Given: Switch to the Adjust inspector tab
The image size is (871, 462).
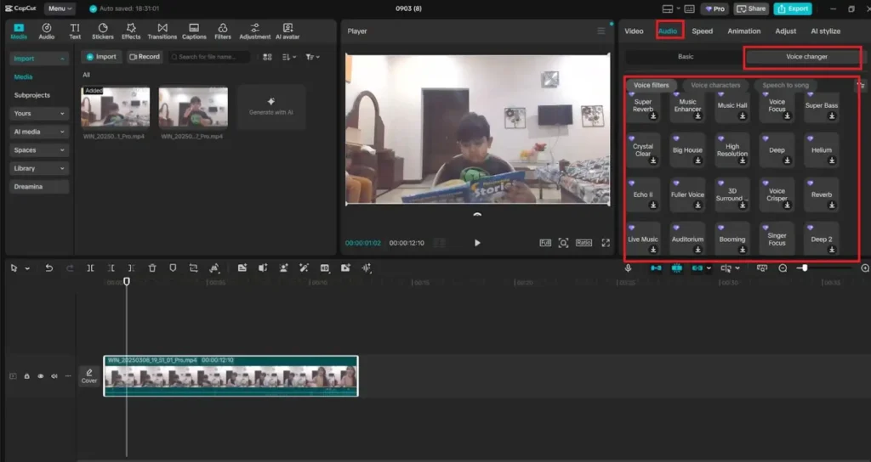Looking at the screenshot, I should click(x=785, y=31).
